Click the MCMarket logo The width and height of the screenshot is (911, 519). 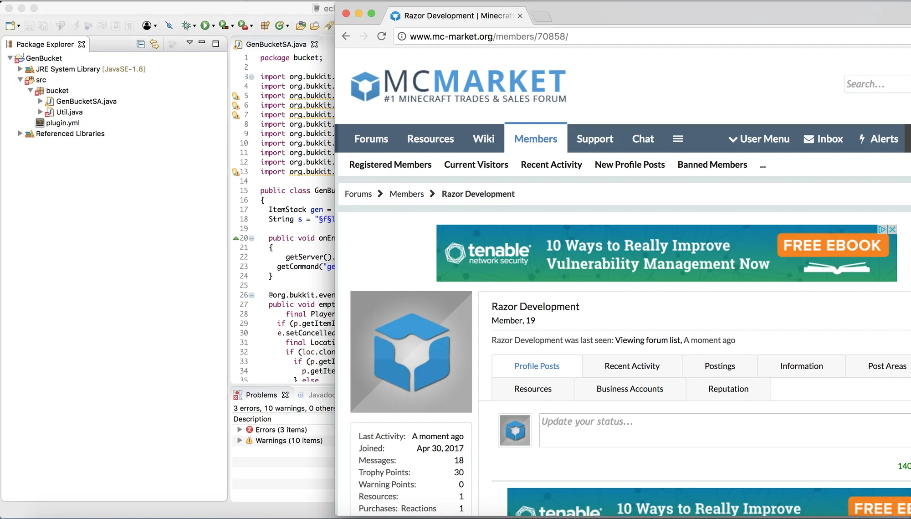pos(459,85)
